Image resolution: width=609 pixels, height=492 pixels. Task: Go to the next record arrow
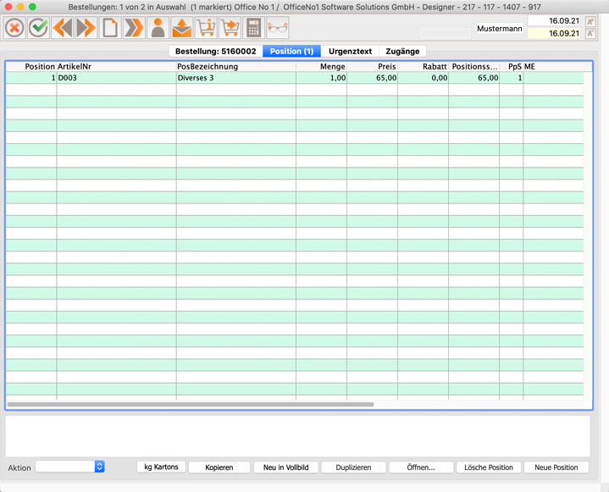(x=86, y=28)
